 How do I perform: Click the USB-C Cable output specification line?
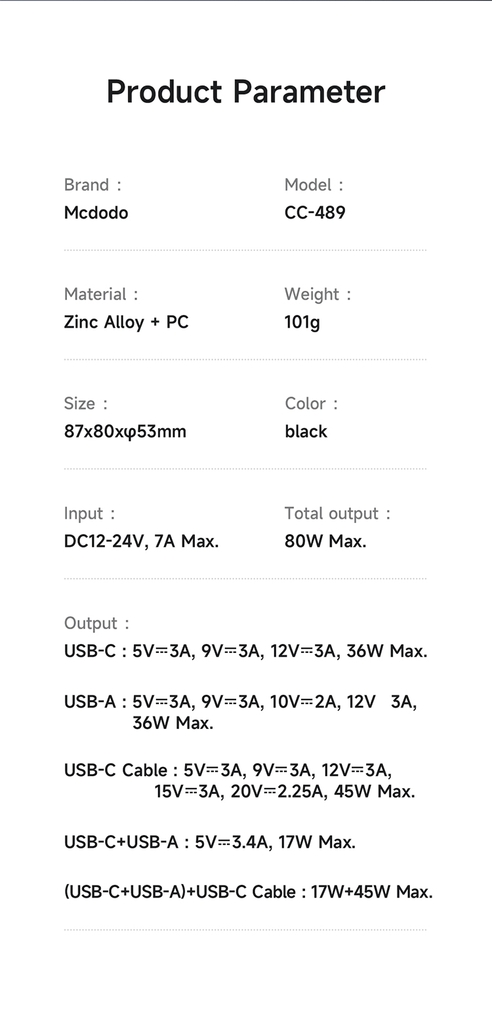[x=239, y=781]
